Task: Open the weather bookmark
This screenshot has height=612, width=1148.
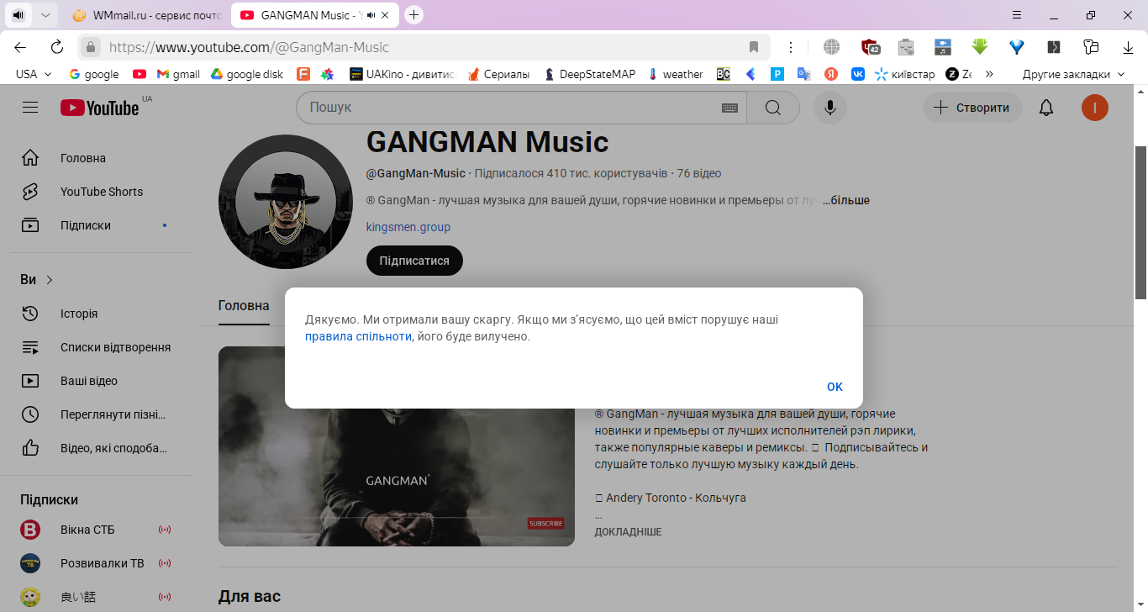Action: pyautogui.click(x=675, y=74)
